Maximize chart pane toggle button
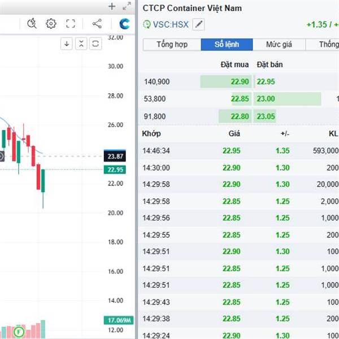The image size is (339, 339). 95,44
